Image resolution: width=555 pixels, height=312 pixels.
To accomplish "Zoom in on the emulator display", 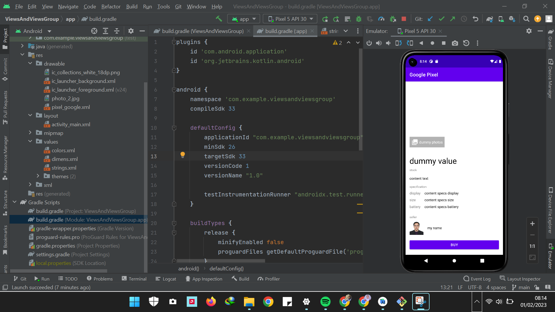I will click(533, 223).
